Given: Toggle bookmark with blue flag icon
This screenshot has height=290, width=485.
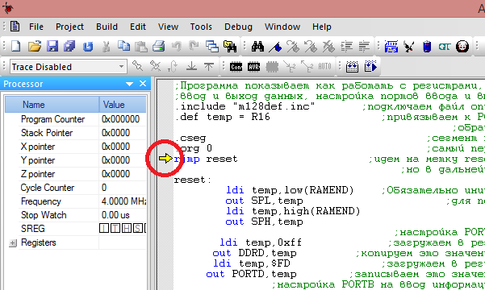Looking at the screenshot, I should click(275, 47).
